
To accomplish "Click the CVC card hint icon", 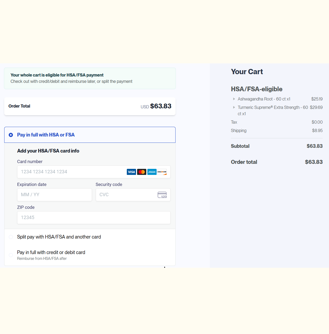I will point(162,195).
